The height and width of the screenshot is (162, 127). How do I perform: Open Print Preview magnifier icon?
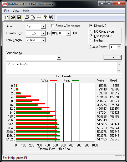(33, 17)
